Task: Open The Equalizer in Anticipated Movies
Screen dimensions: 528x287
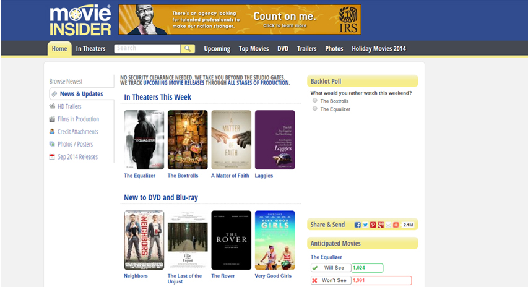Action: [326, 257]
